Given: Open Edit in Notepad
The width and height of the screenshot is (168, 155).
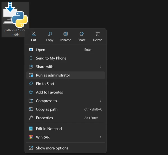Looking at the screenshot, I should [49, 129].
